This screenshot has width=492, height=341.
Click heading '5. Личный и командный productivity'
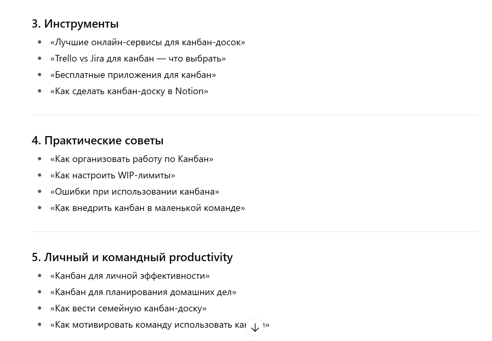pos(132,257)
